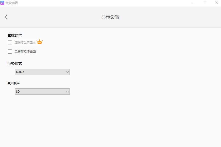Click the dropdown arrow on the 最大帧率 selector
The height and width of the screenshot is (147, 221).
[67, 91]
